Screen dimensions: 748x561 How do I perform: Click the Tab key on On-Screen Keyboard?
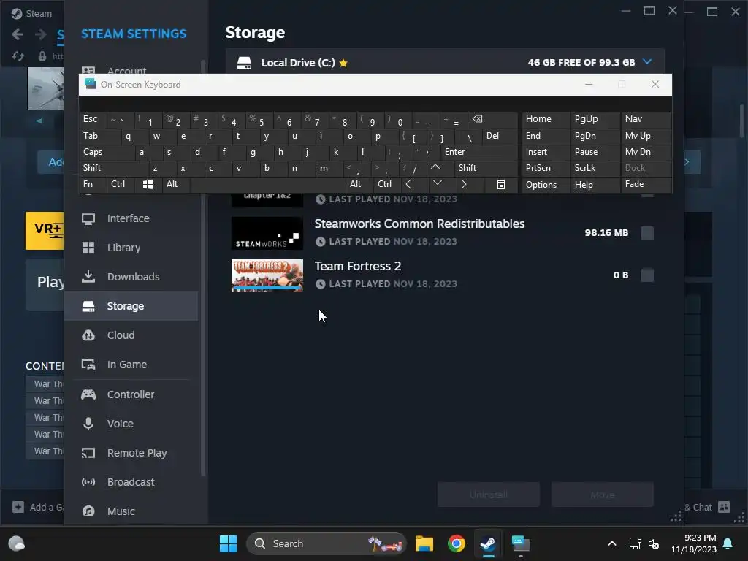99,136
